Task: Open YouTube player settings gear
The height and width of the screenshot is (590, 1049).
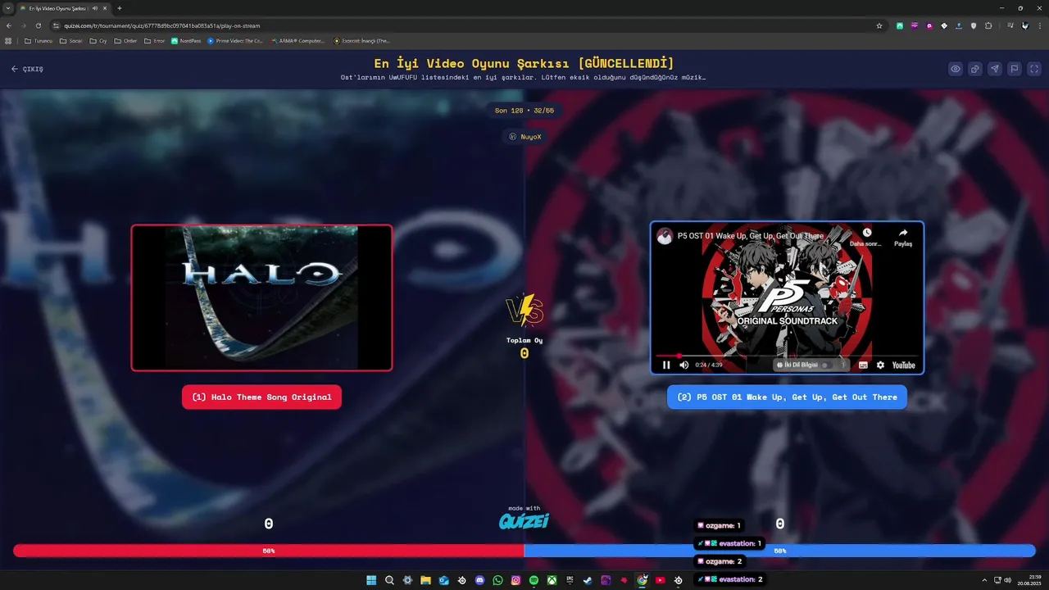Action: click(880, 365)
